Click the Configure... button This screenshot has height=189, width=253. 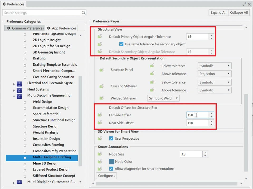(x=106, y=176)
